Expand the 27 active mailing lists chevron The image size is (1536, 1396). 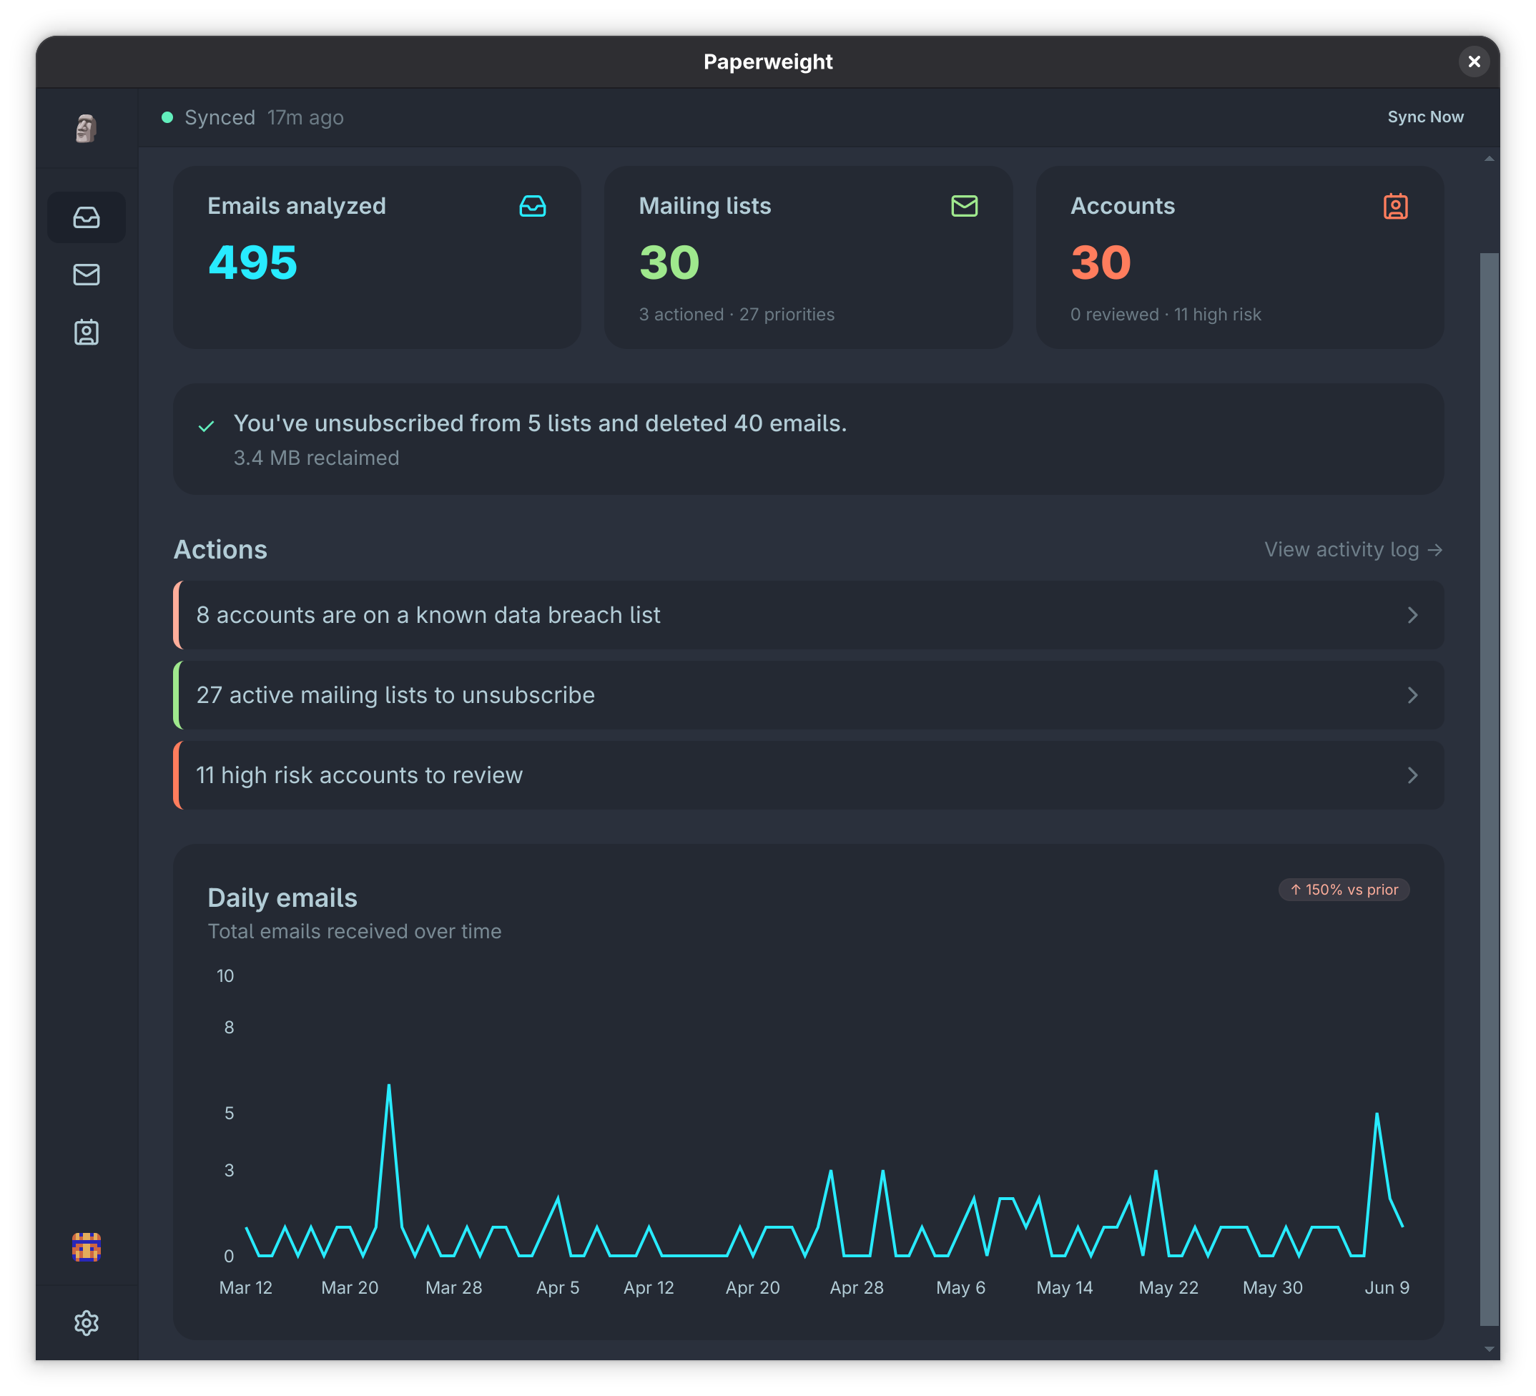click(x=1412, y=695)
